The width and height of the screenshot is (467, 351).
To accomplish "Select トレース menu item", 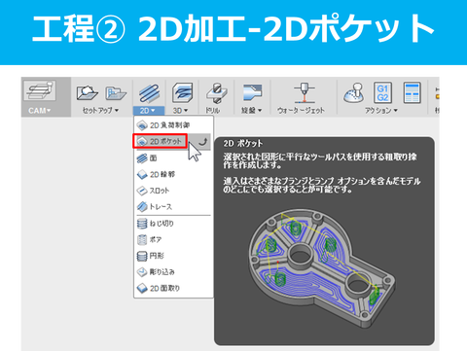I will click(173, 206).
